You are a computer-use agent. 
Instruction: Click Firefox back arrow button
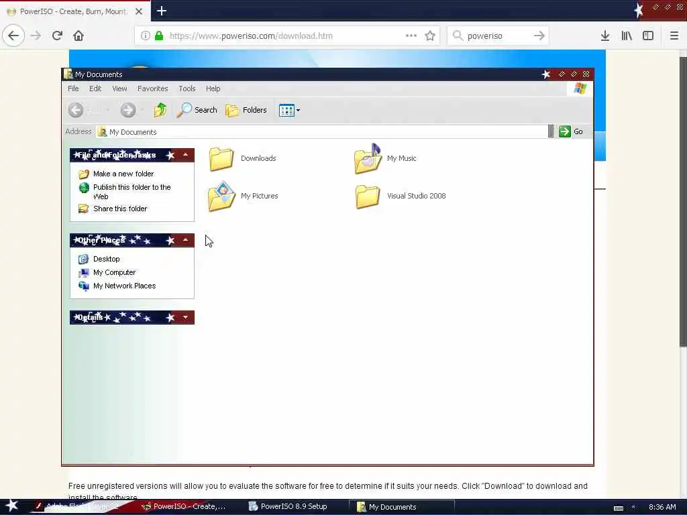pos(13,36)
